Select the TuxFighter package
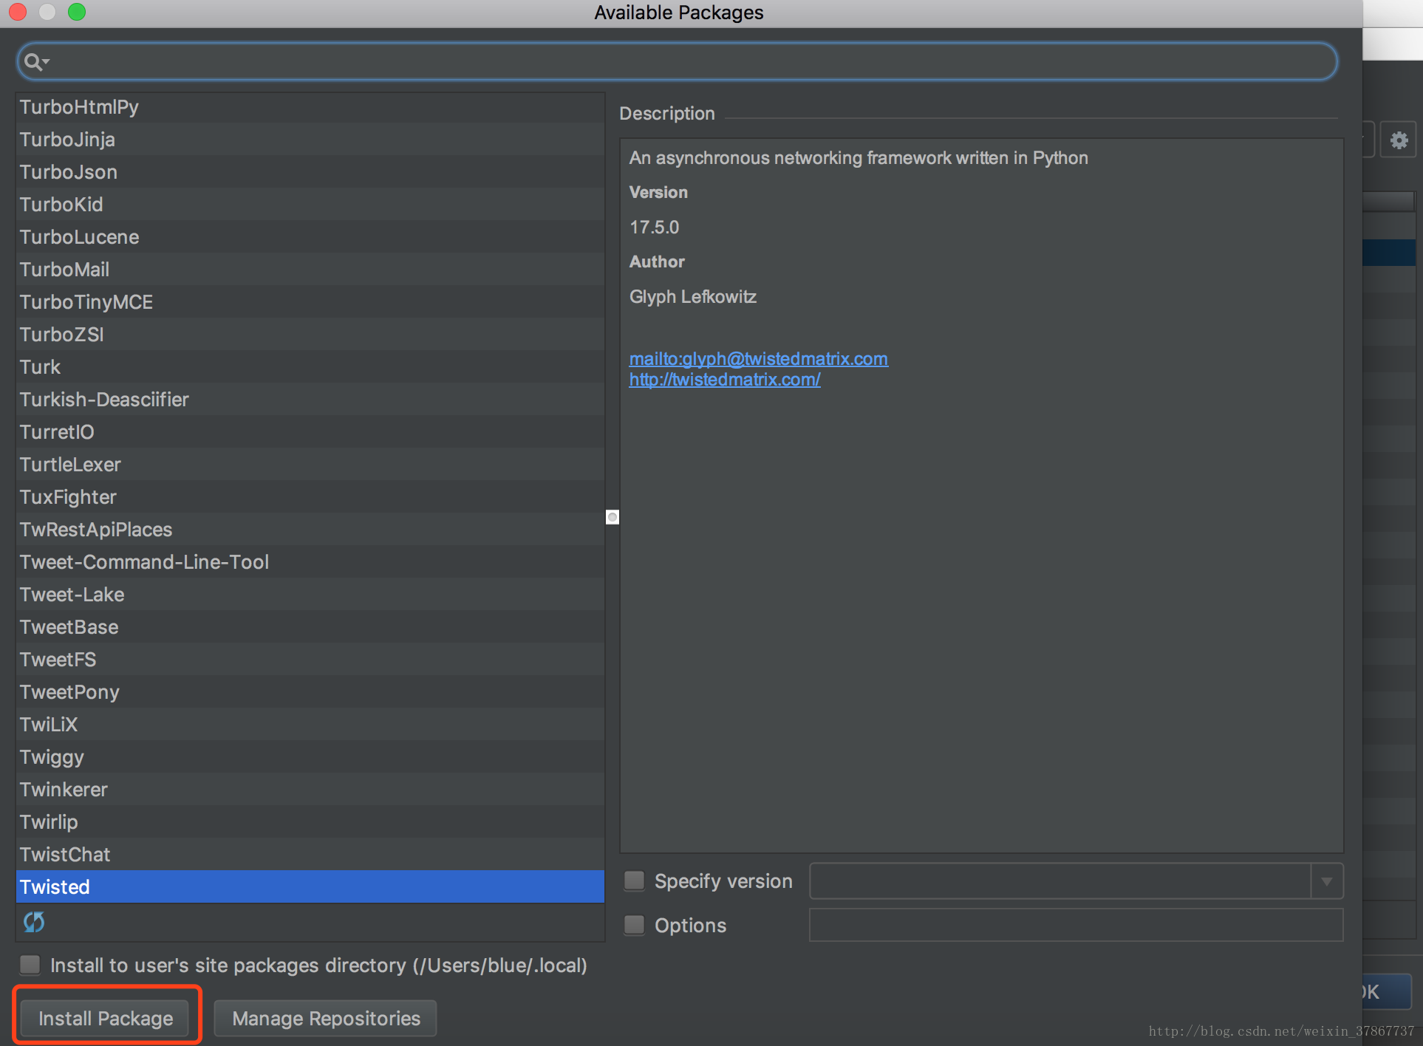The image size is (1423, 1046). (x=310, y=496)
